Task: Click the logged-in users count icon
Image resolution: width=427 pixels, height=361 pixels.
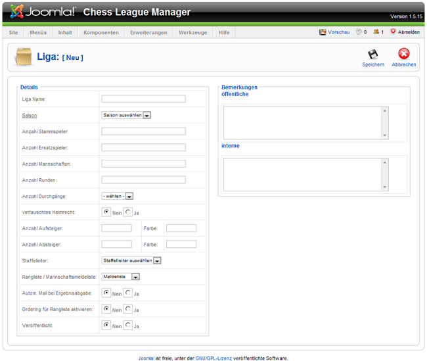Action: [x=376, y=32]
